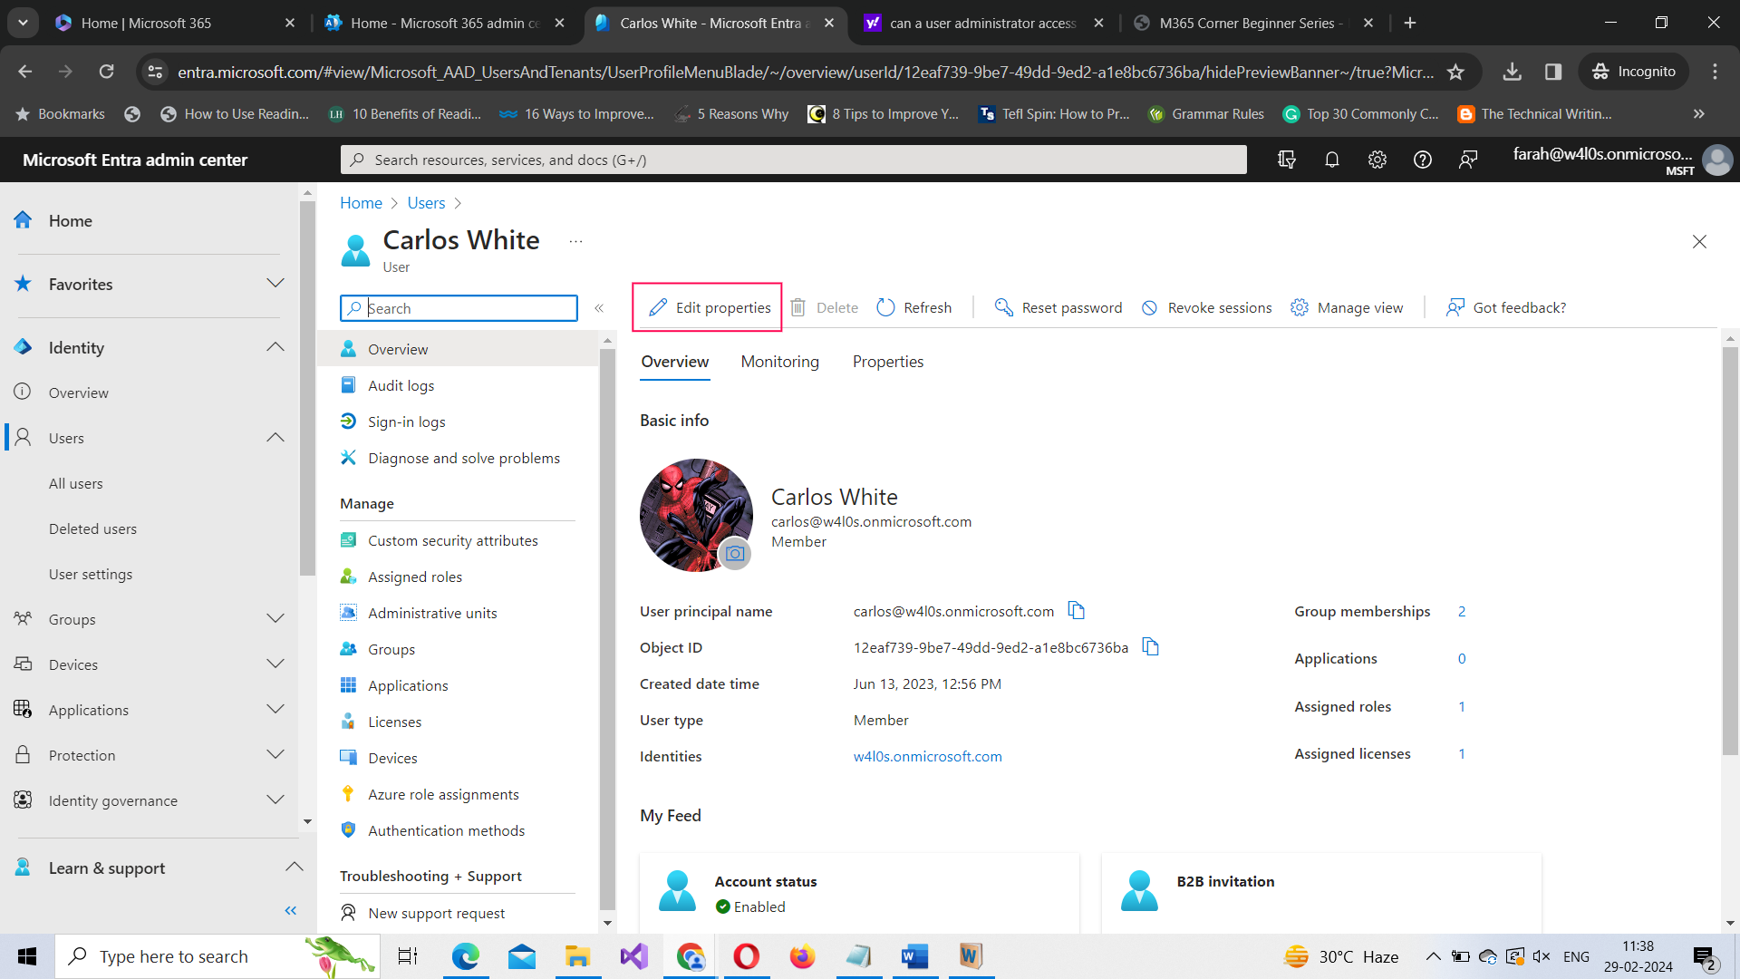Image resolution: width=1740 pixels, height=979 pixels.
Task: Open the w4l0s.onmicrosoft.com identities link
Action: click(x=928, y=756)
